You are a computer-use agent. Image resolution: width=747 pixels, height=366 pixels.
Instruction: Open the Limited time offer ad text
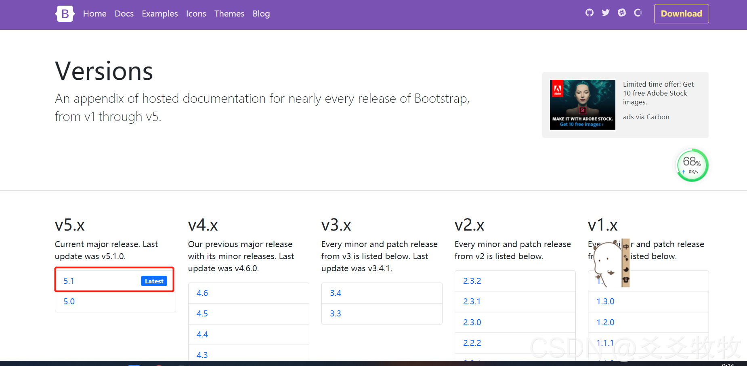click(658, 93)
